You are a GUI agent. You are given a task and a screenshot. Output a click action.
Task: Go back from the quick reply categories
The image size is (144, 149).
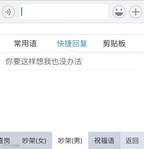tap(132, 141)
